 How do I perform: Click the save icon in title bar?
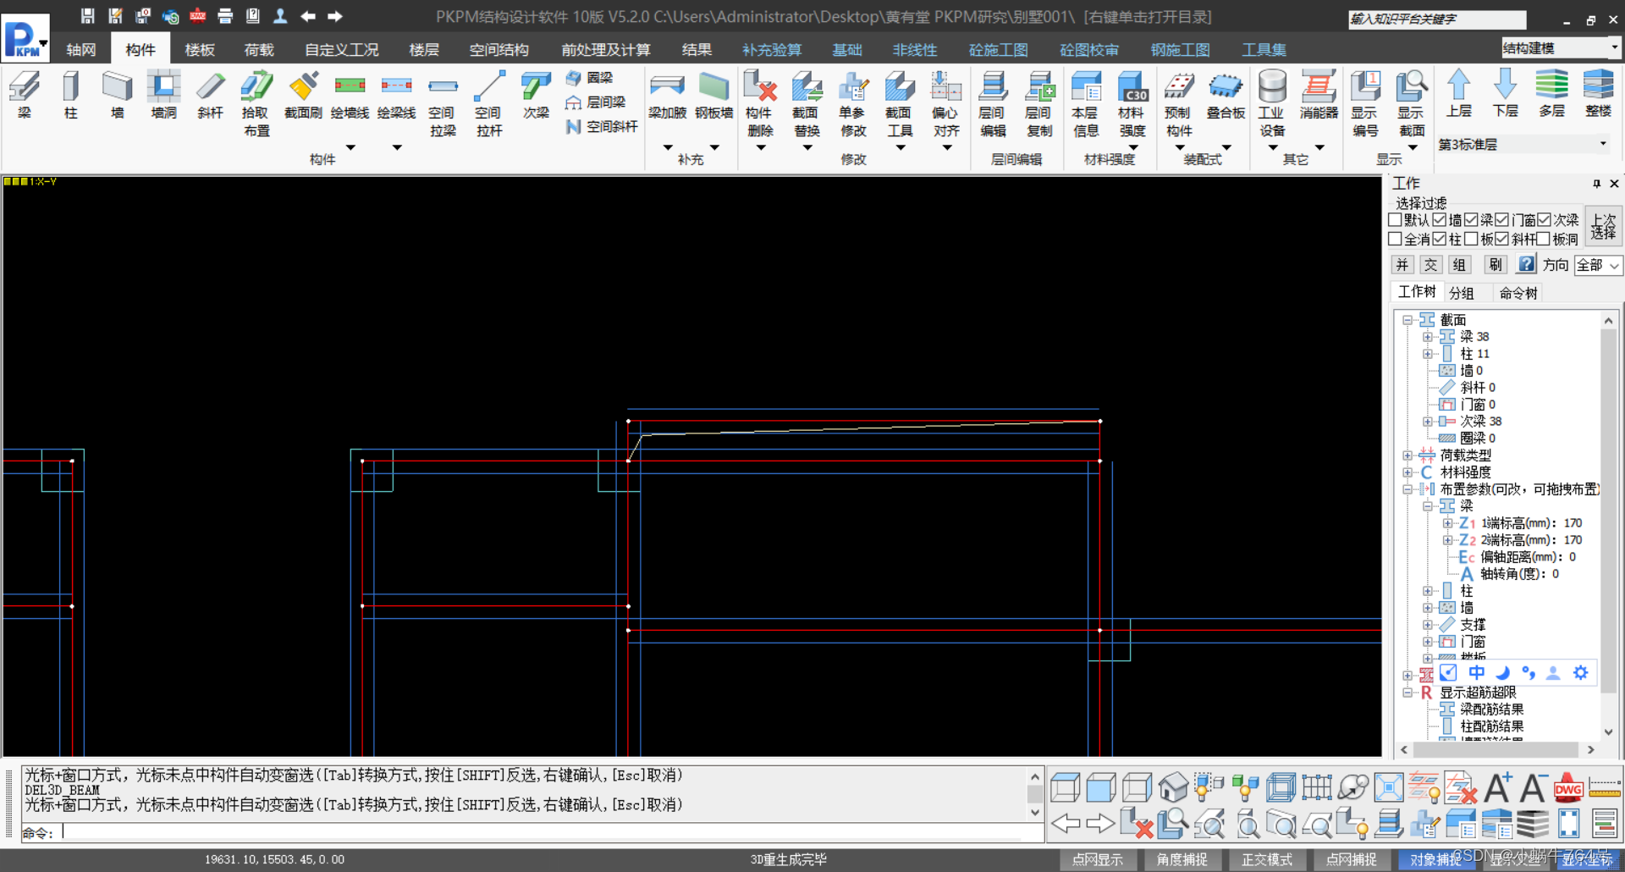click(87, 16)
